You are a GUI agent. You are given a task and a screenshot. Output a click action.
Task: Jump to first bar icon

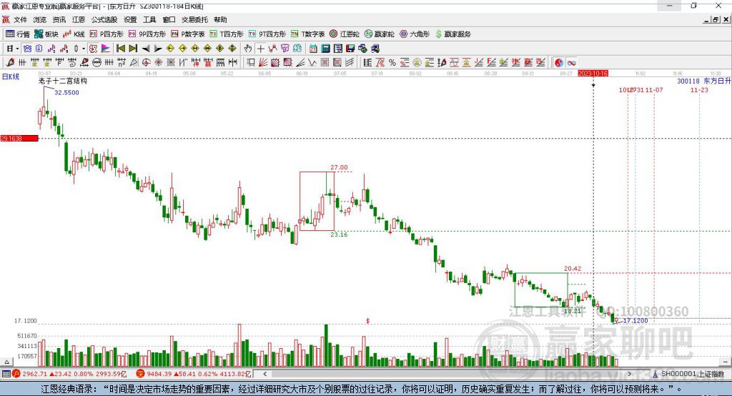coord(121,49)
